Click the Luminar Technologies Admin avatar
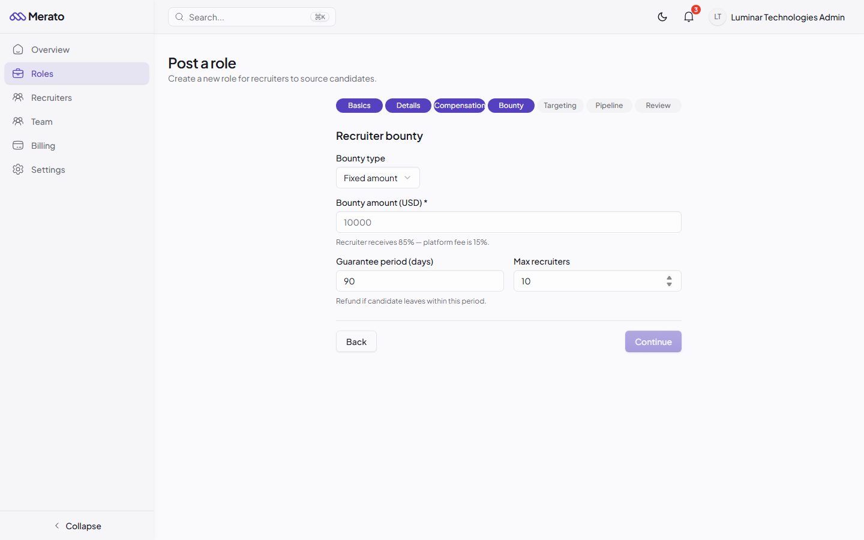864x540 pixels. 718,17
